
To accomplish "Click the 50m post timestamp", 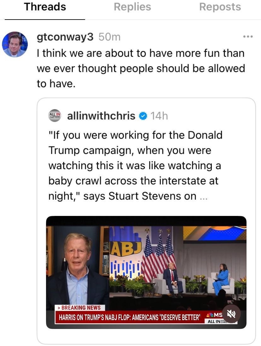I will pos(109,37).
